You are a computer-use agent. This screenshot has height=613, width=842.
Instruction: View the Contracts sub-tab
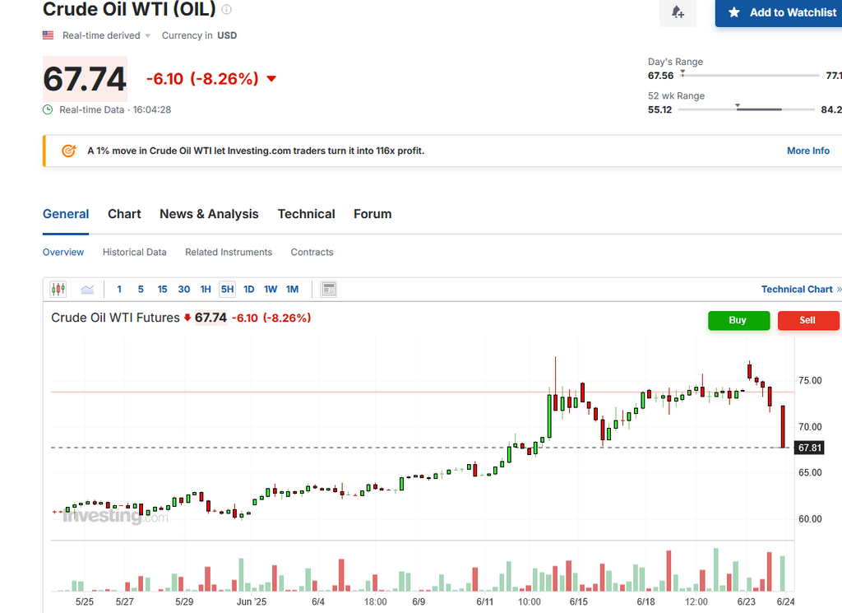312,252
